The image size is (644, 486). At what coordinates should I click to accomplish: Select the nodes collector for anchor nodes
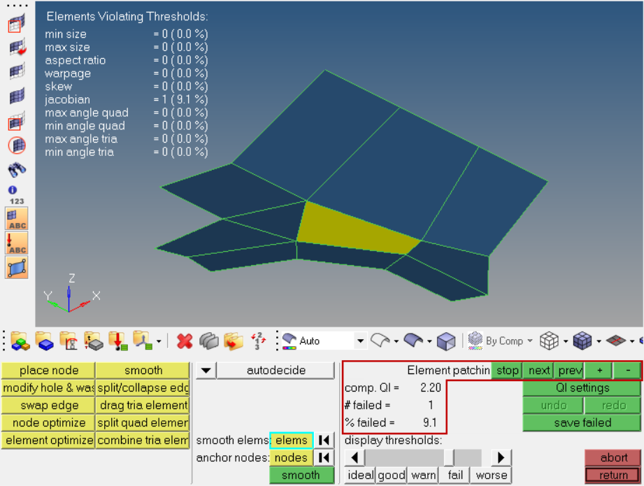[291, 457]
